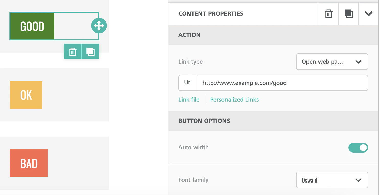This screenshot has height=195, width=386.
Task: Click the BUTTON OPTIONS section header
Action: [x=204, y=121]
